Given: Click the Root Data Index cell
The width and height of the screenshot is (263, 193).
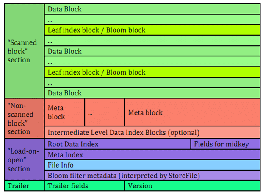Looking at the screenshot, I should 117,144.
